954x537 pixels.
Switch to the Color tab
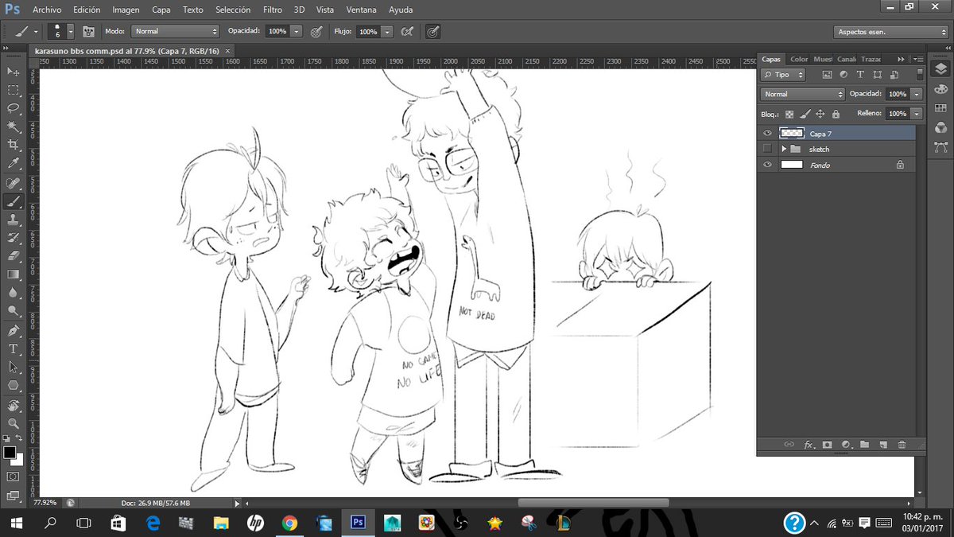[799, 59]
